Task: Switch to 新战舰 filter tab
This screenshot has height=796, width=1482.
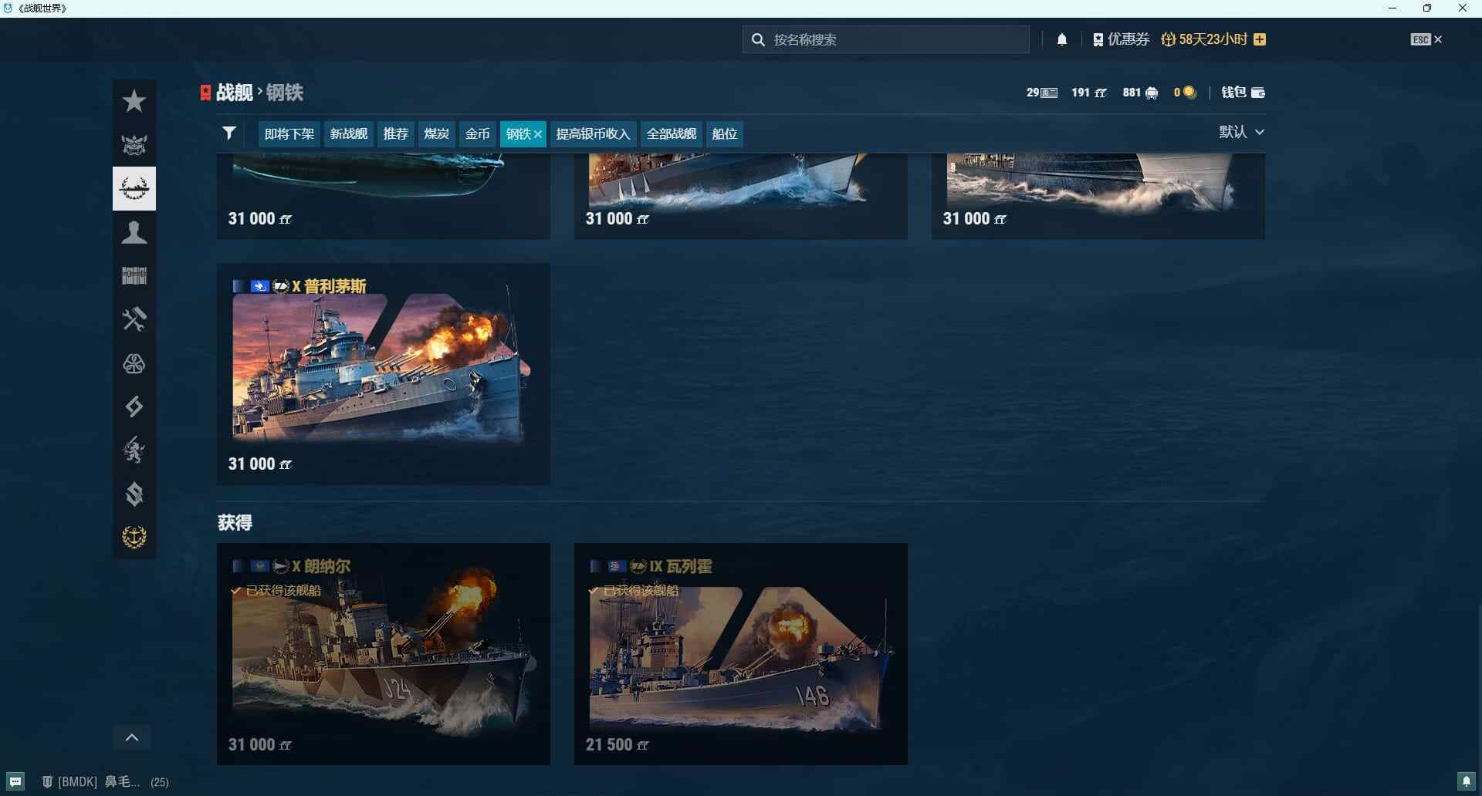Action: (349, 134)
